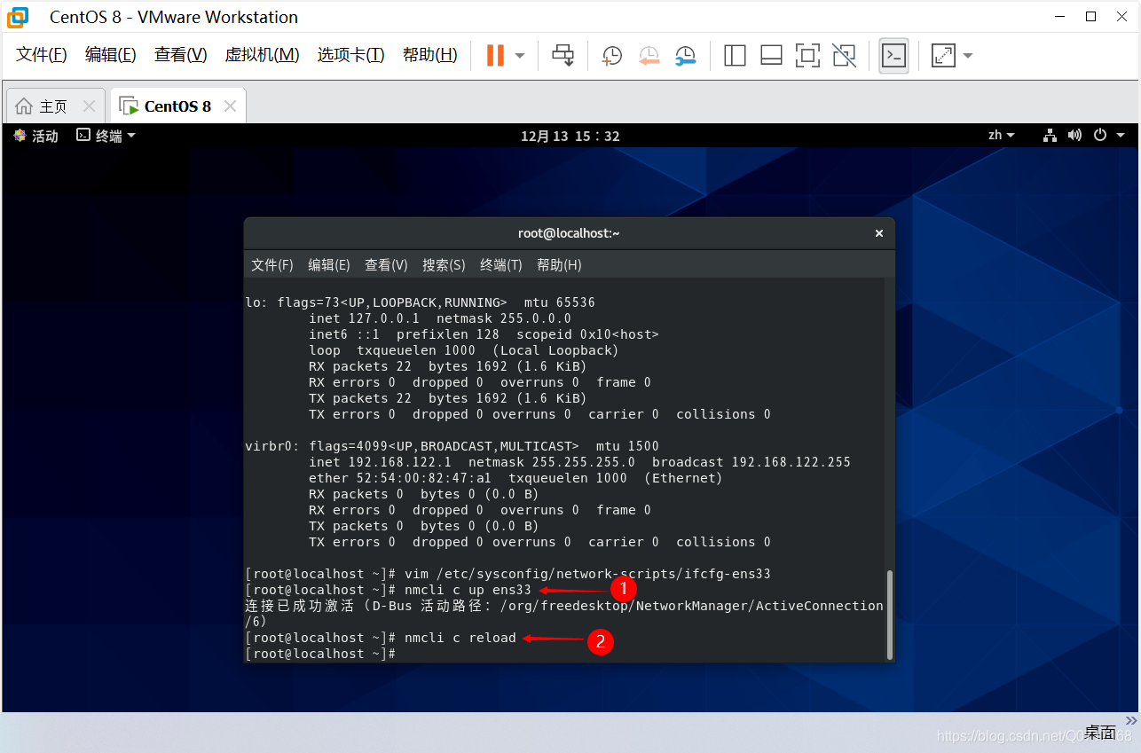This screenshot has height=753, width=1141.
Task: Expand the stretch guest dropdown arrow
Action: (968, 56)
